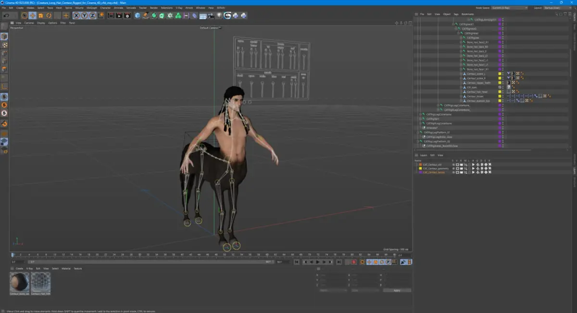Open the Floor grid object icon
Screen dimensions: 577x313
pos(203,15)
